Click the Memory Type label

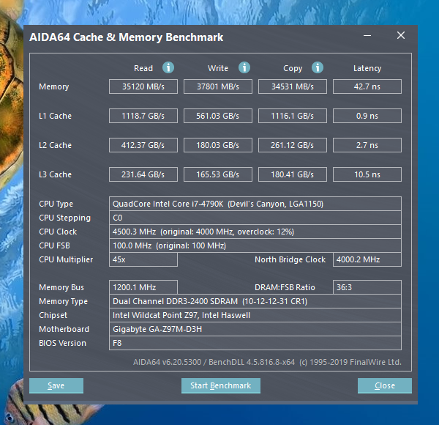pyautogui.click(x=63, y=301)
